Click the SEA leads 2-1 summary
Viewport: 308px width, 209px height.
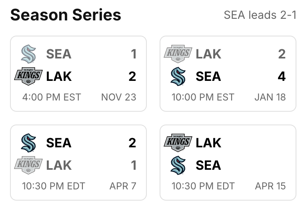(260, 15)
